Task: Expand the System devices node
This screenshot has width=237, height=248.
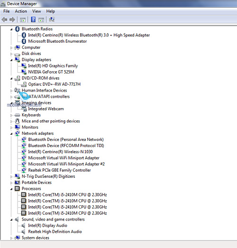Action: pos(11,238)
